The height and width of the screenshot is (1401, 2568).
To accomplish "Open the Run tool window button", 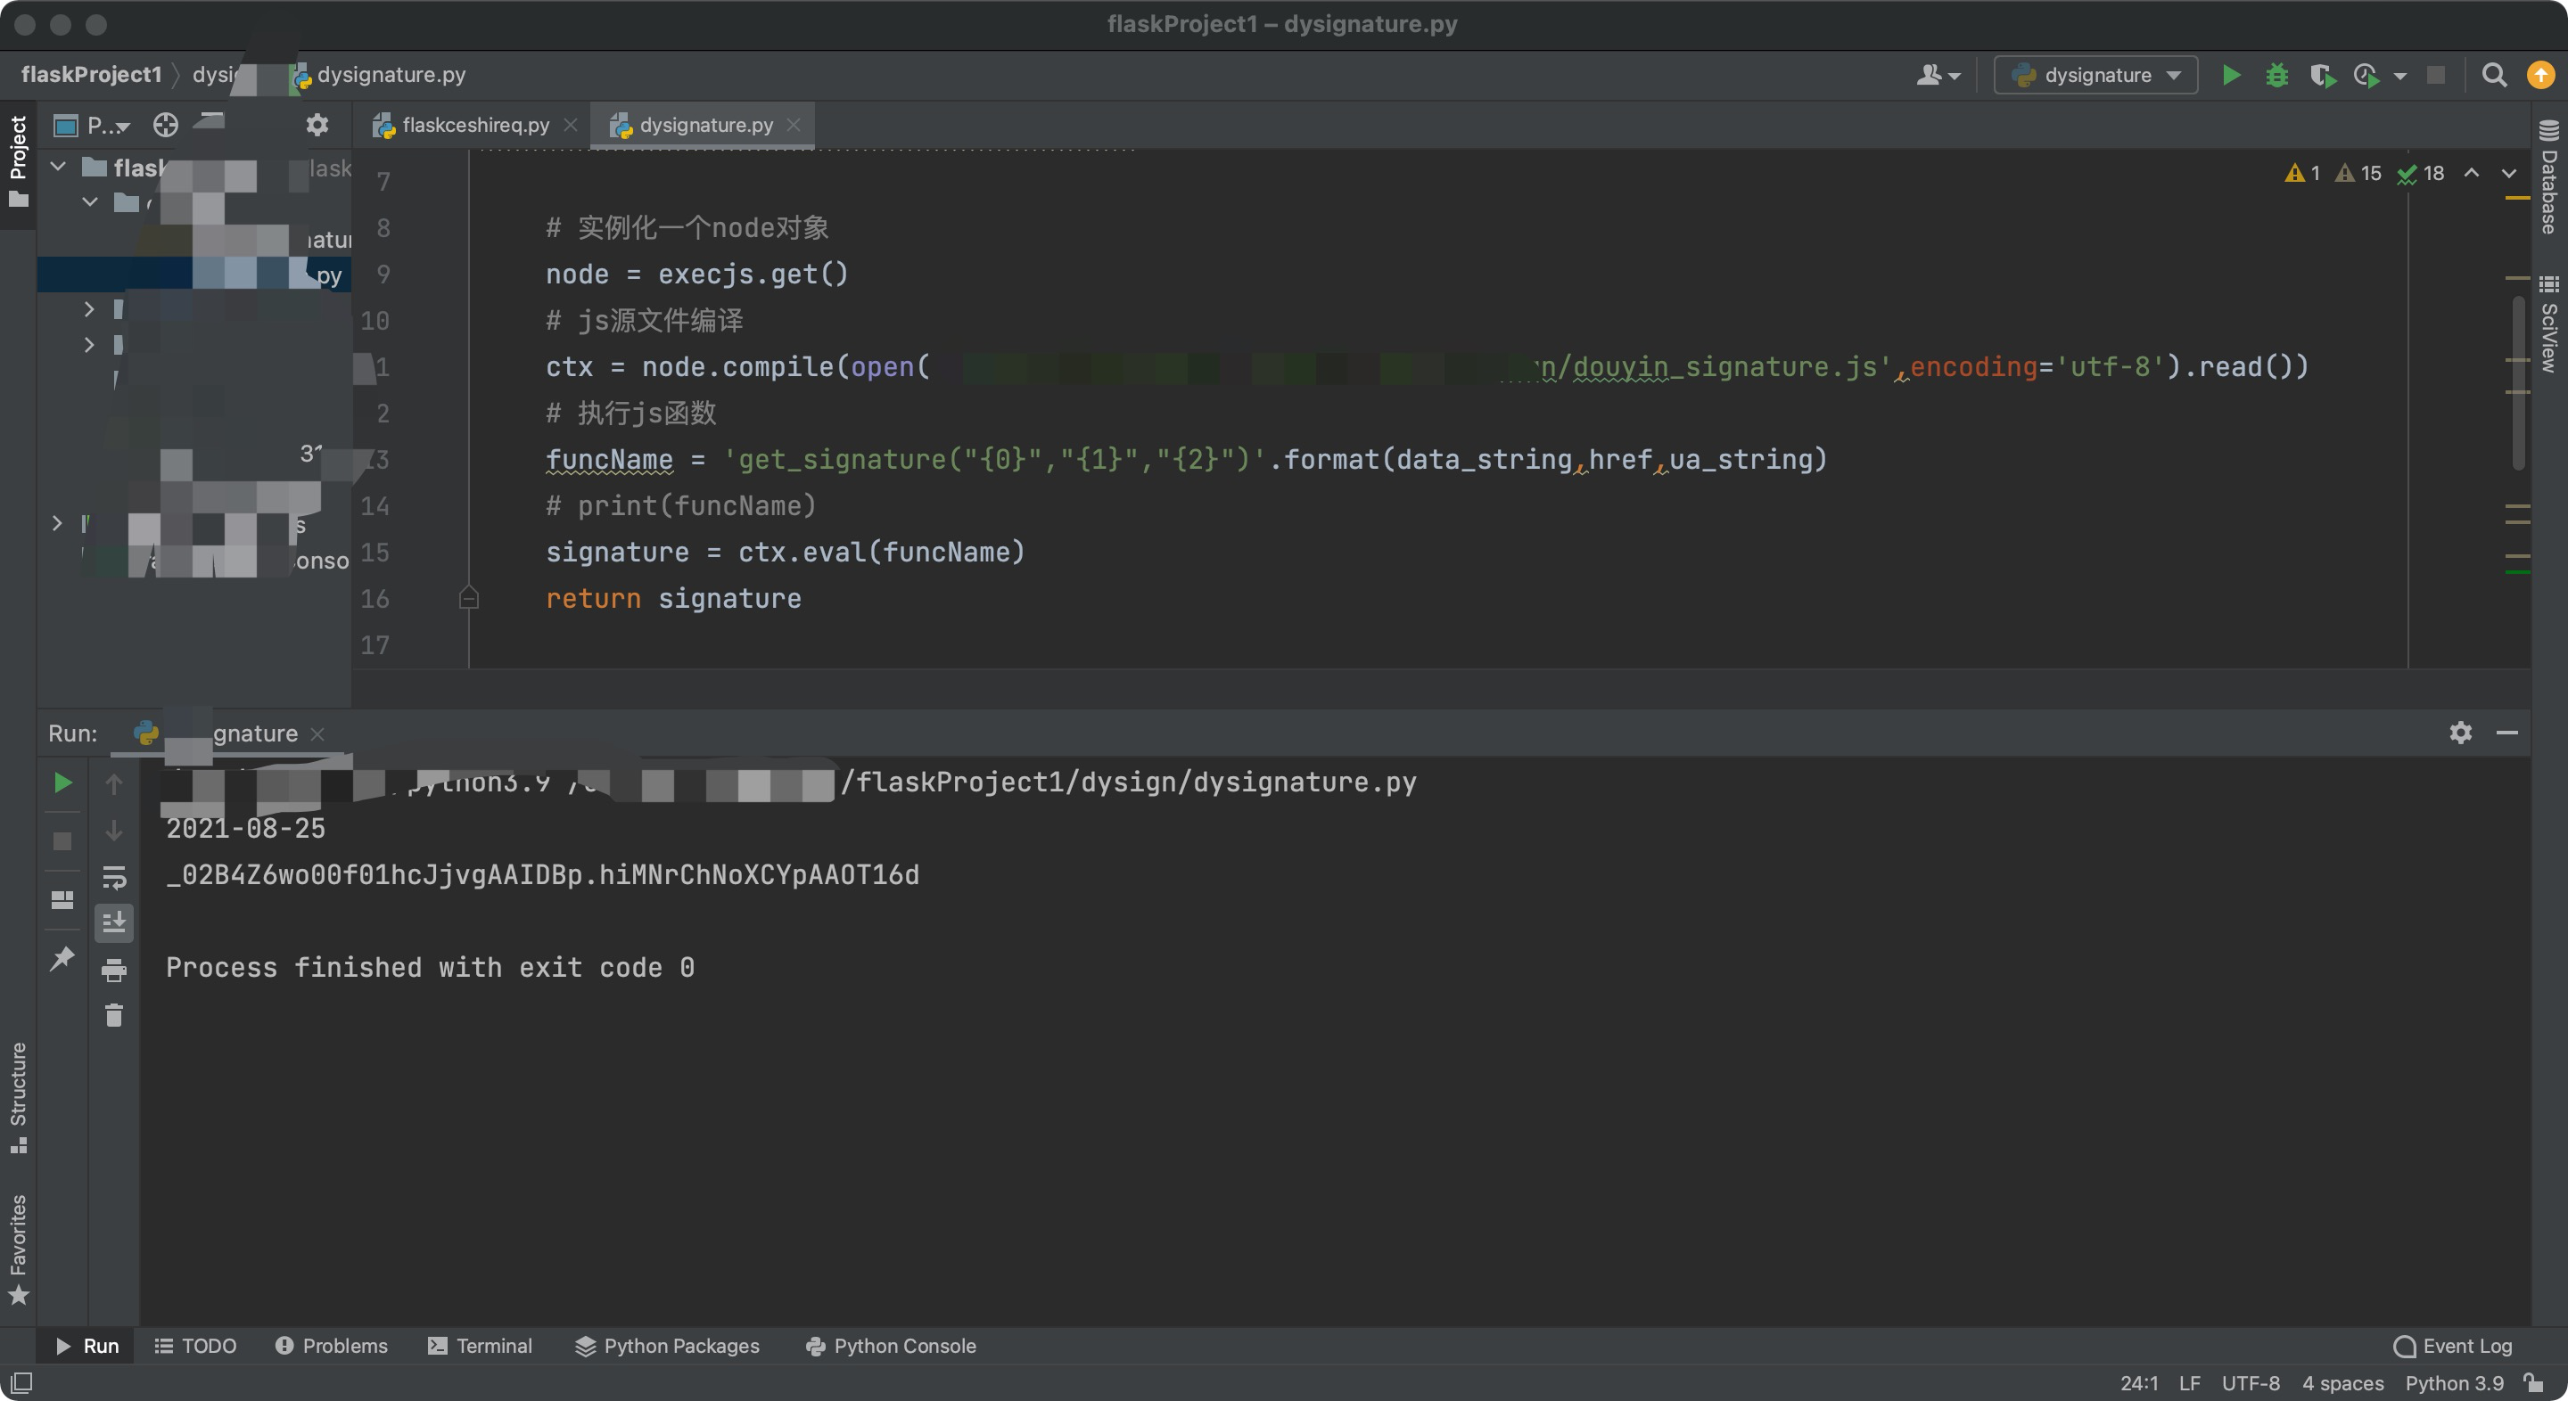I will pos(86,1345).
